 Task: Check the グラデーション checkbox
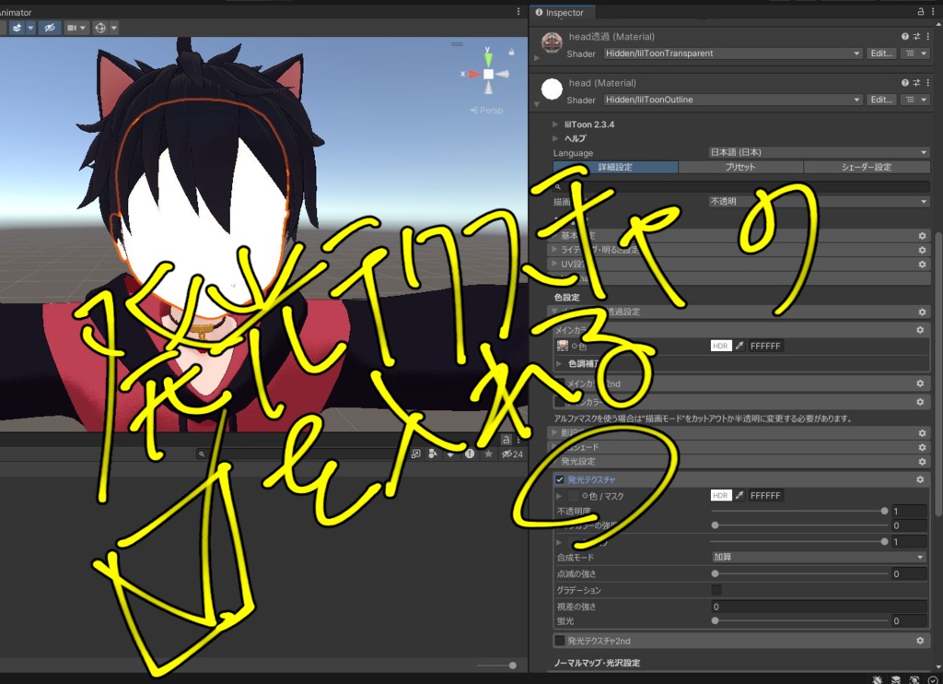tap(716, 590)
